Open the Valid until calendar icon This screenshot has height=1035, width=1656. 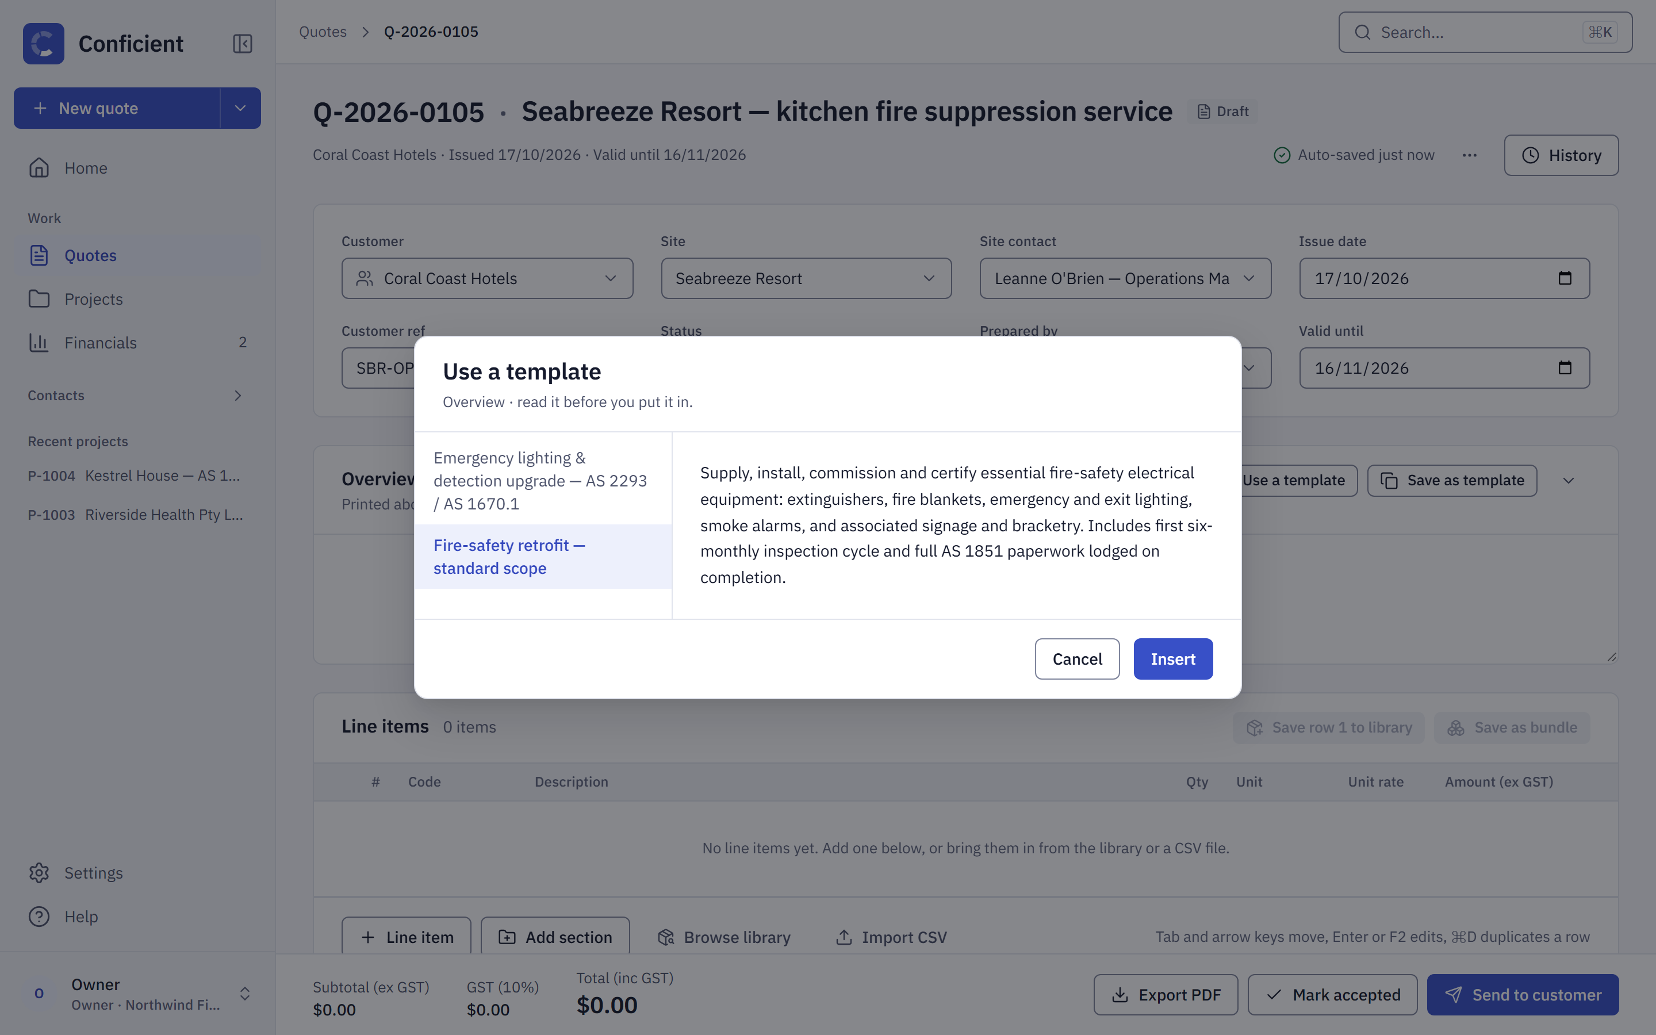[1565, 367]
